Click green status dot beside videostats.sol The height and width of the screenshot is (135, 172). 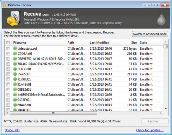tap(15, 49)
